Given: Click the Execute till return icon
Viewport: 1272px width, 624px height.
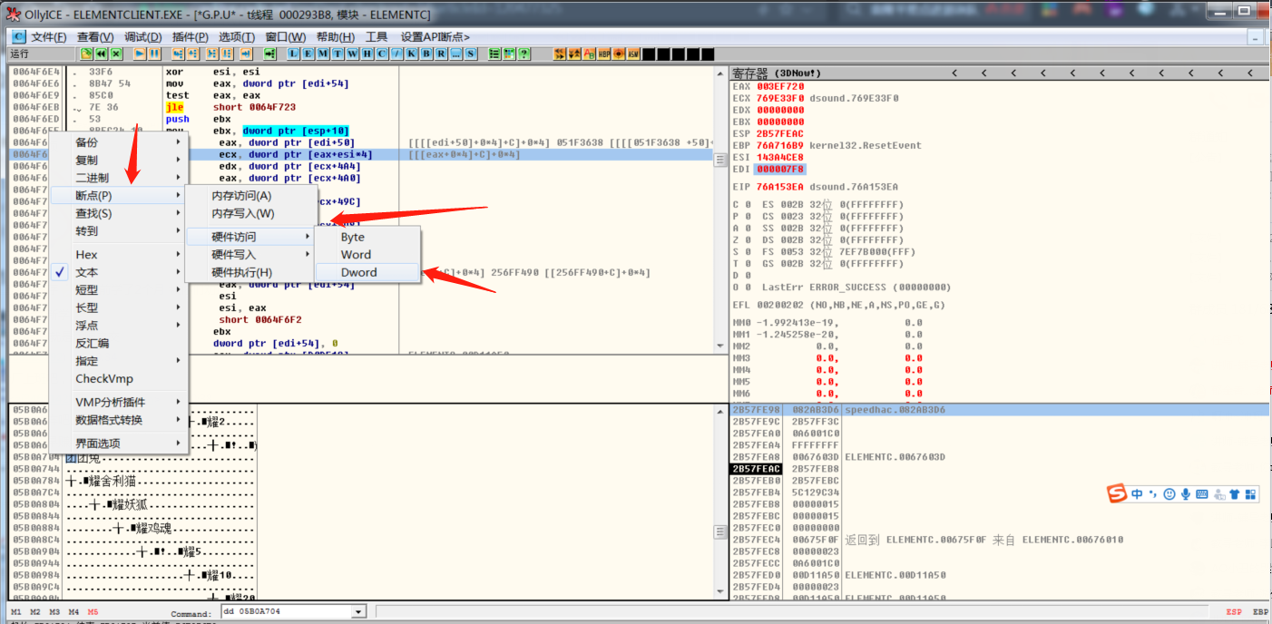Looking at the screenshot, I should (246, 54).
